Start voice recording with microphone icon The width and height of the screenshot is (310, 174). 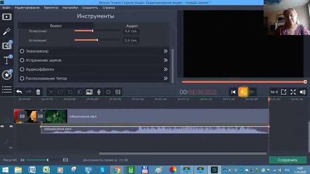(x=99, y=92)
